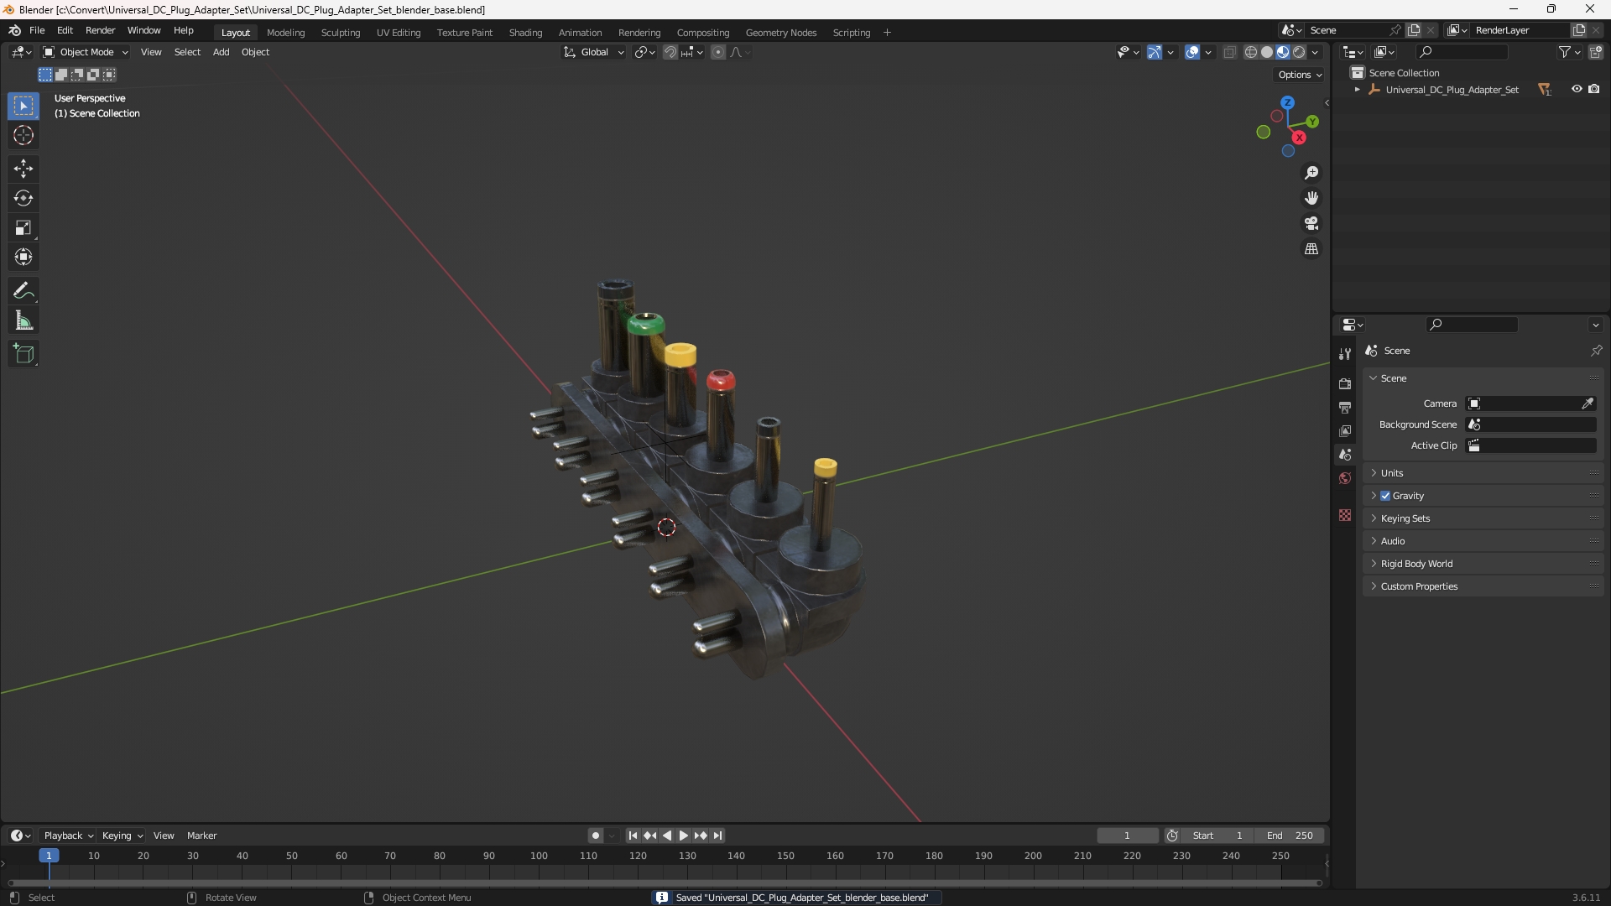The height and width of the screenshot is (906, 1611).
Task: Choose the Move tool
Action: point(23,169)
